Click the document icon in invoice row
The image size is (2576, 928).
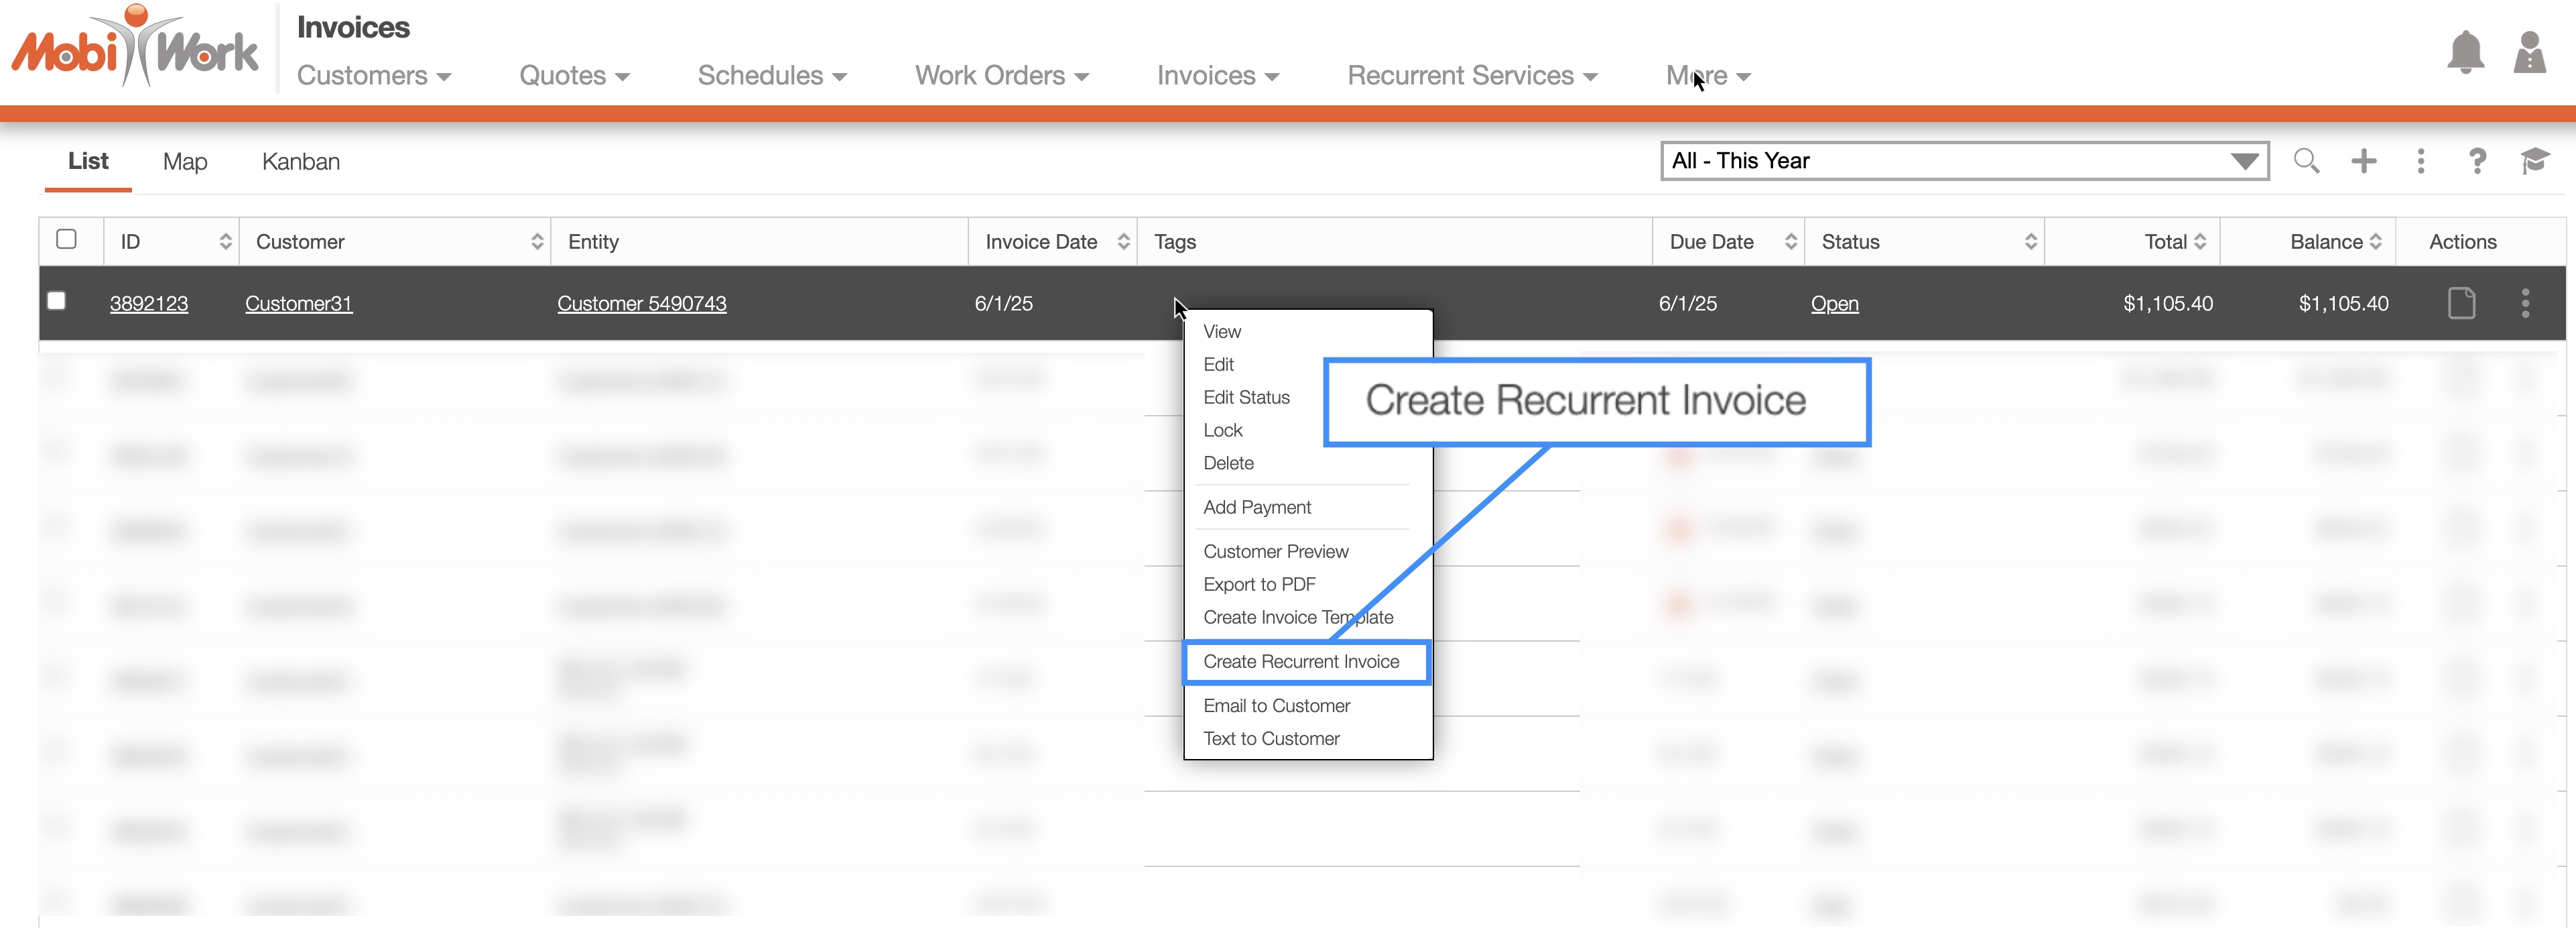[x=2461, y=303]
